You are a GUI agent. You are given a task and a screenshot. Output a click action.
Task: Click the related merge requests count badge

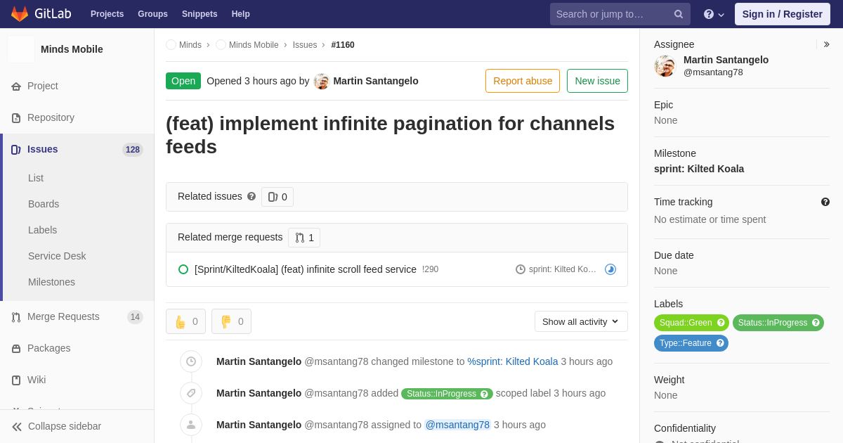304,238
